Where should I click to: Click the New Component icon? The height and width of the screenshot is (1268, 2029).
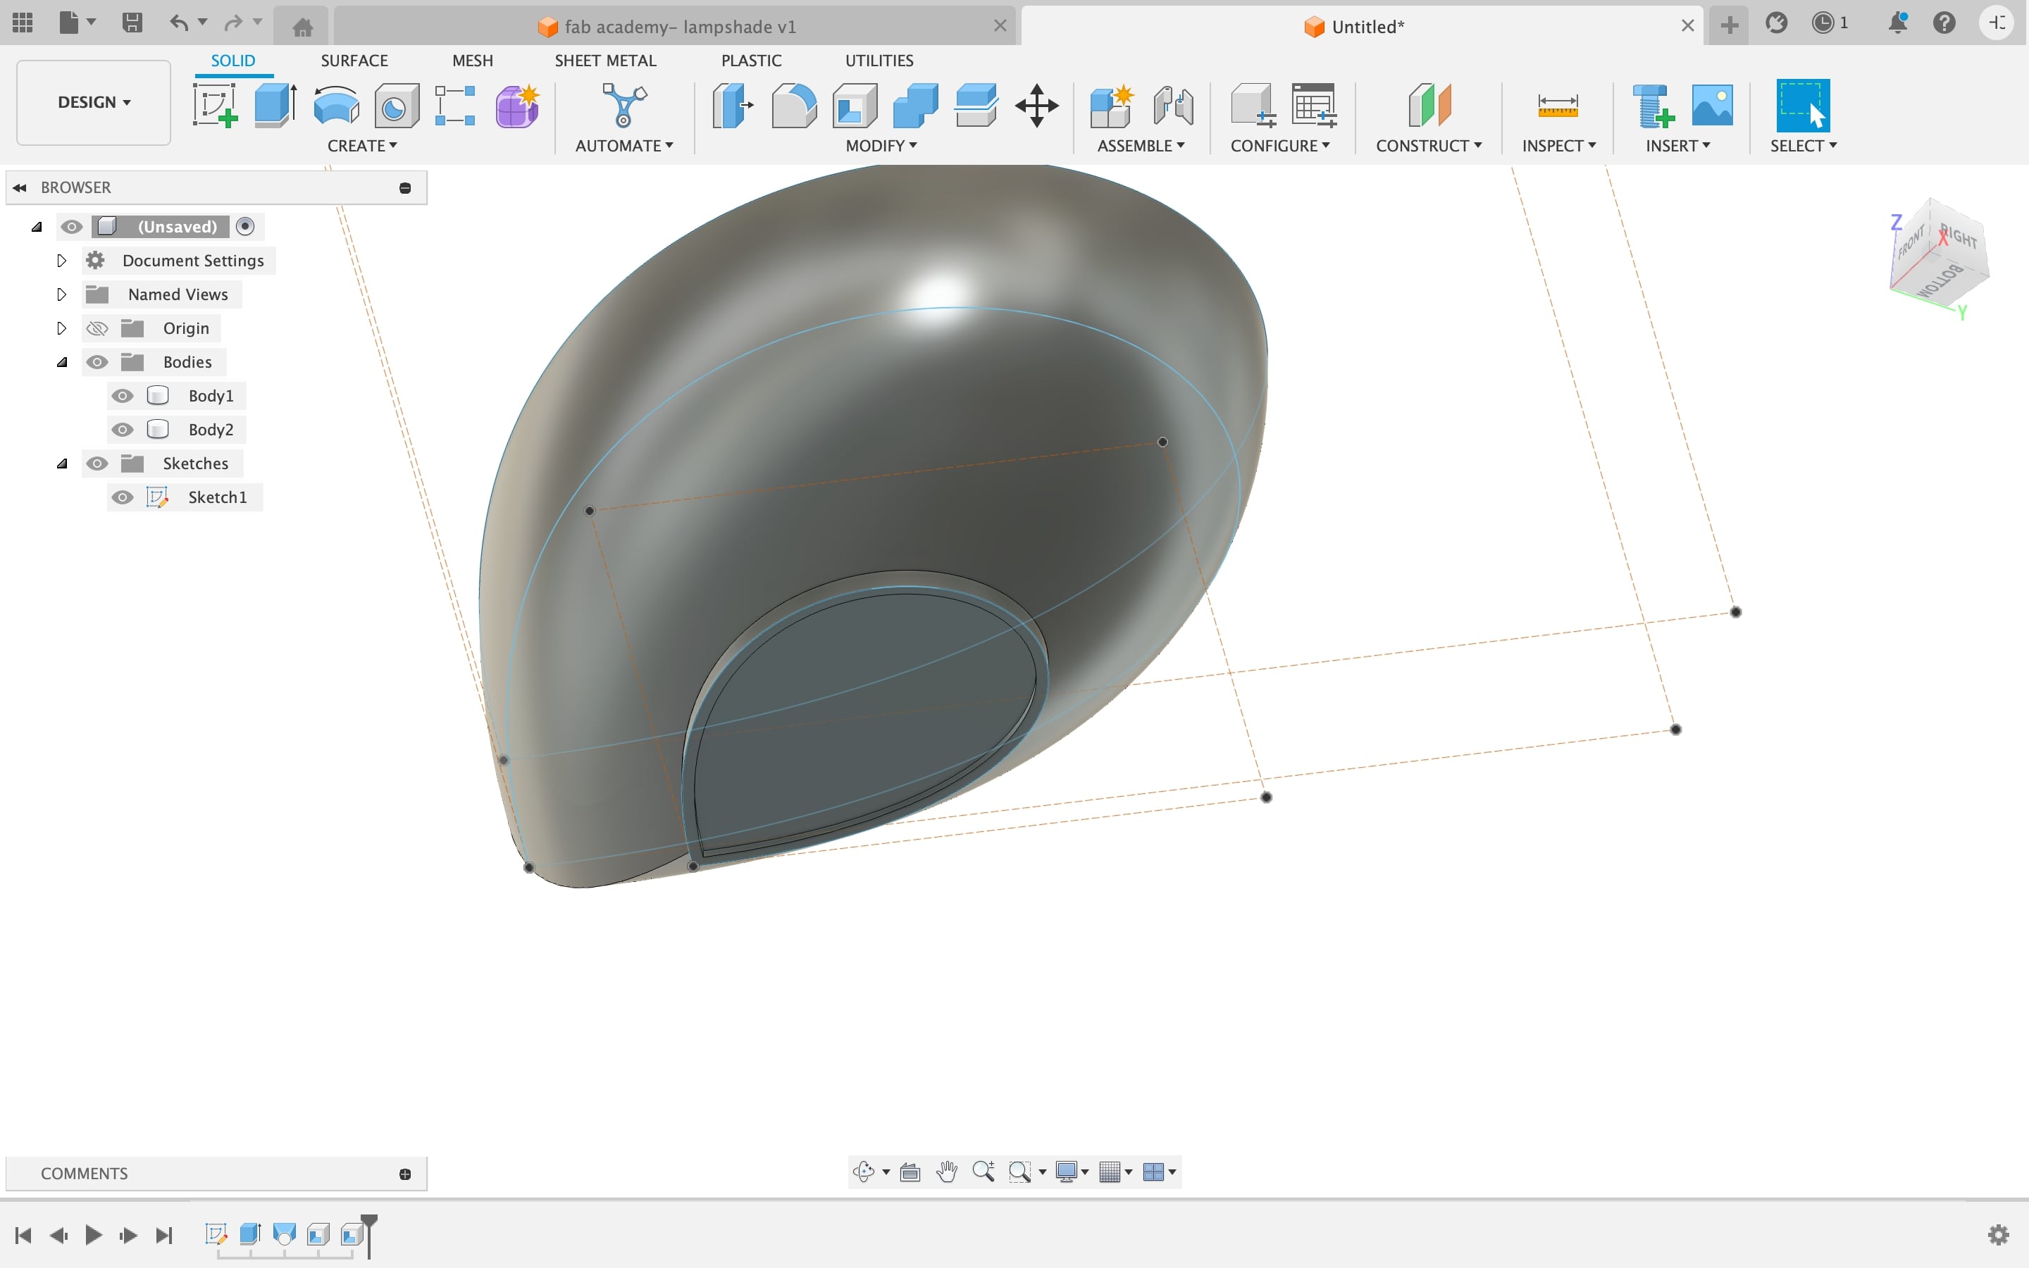click(x=1111, y=106)
